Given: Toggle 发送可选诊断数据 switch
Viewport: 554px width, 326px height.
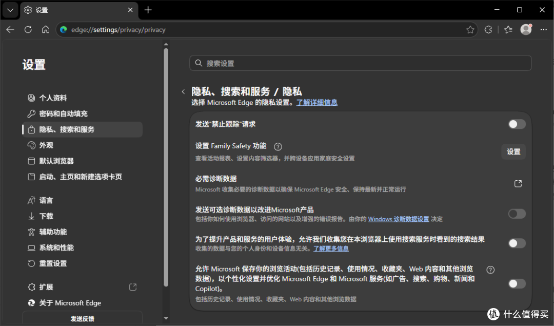Looking at the screenshot, I should click(x=517, y=214).
